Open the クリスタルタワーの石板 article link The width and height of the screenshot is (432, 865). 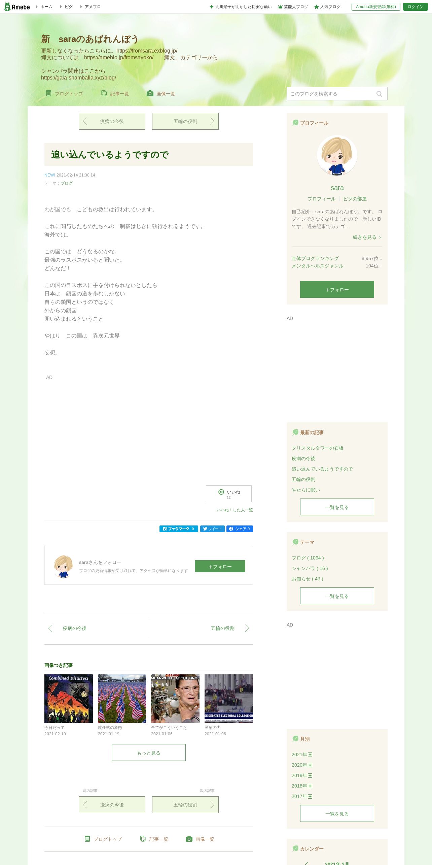point(318,448)
